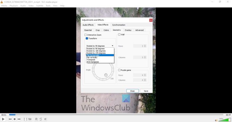Choose Flip vertically from list

point(100,58)
